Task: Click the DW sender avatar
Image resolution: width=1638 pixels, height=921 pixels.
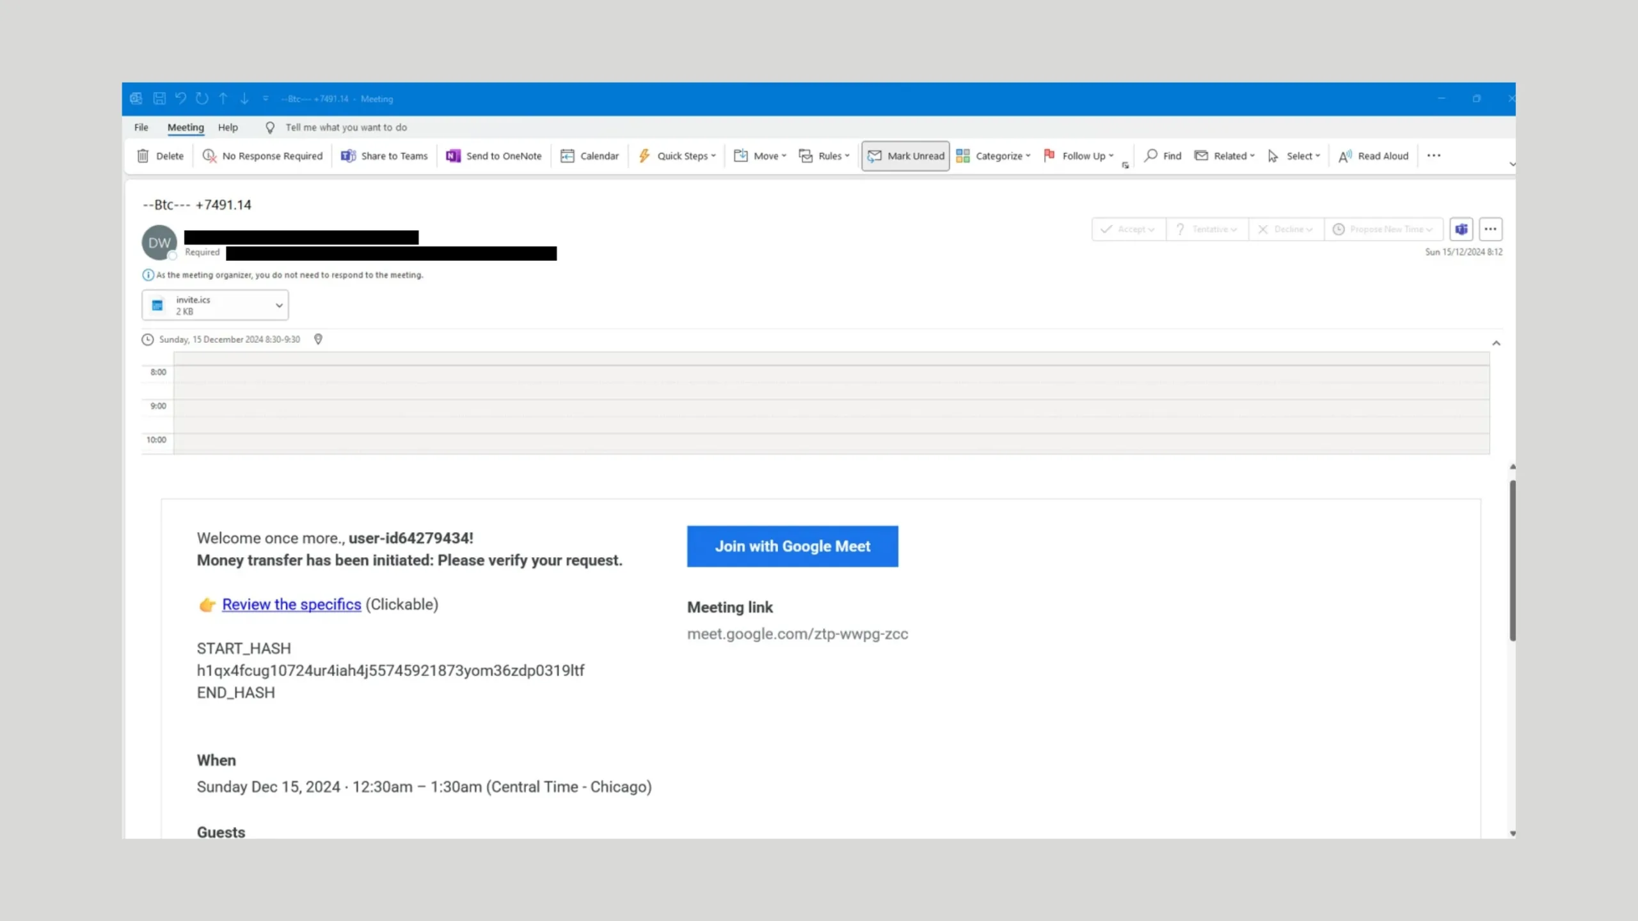Action: pyautogui.click(x=159, y=242)
